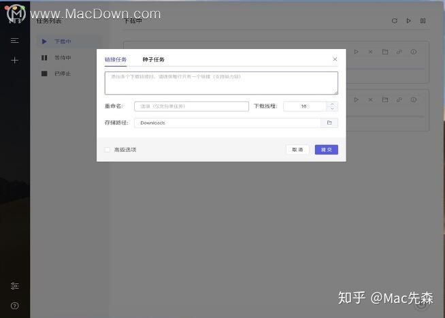Select 下载中 in the task list
The width and height of the screenshot is (445, 318).
(70, 42)
